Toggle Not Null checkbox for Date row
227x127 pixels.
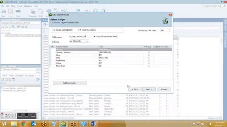149,58
